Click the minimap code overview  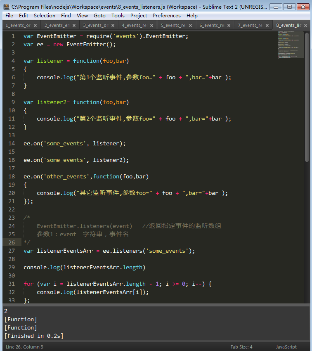tap(291, 45)
